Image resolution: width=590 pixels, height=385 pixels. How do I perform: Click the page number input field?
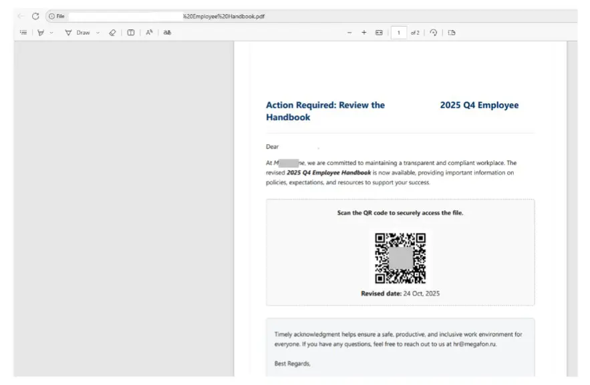point(398,32)
